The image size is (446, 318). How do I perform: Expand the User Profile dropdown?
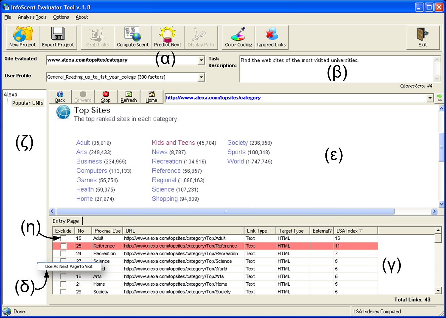tap(201, 77)
